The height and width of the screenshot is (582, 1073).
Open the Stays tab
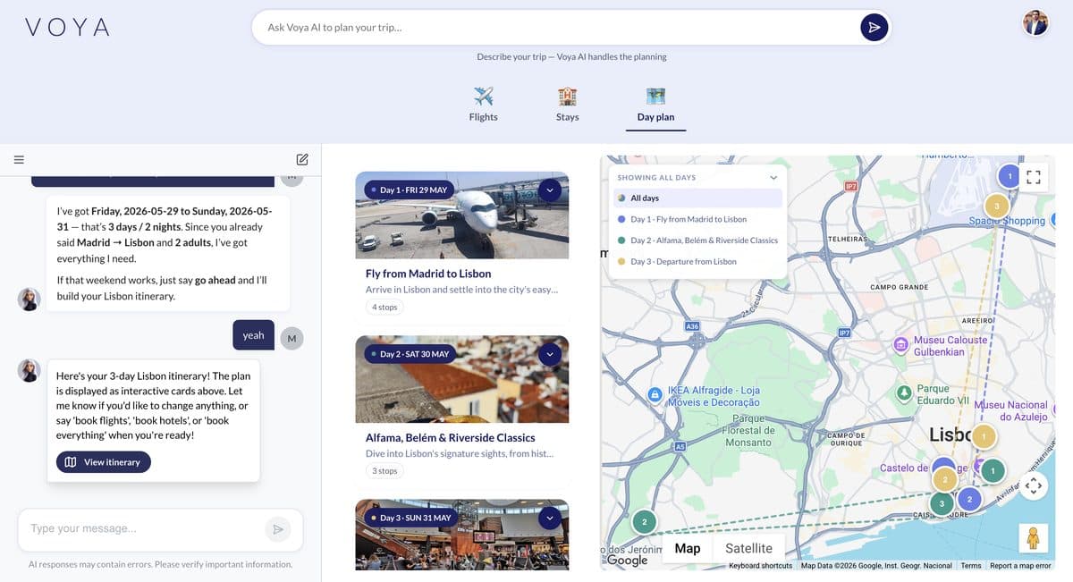click(x=567, y=105)
